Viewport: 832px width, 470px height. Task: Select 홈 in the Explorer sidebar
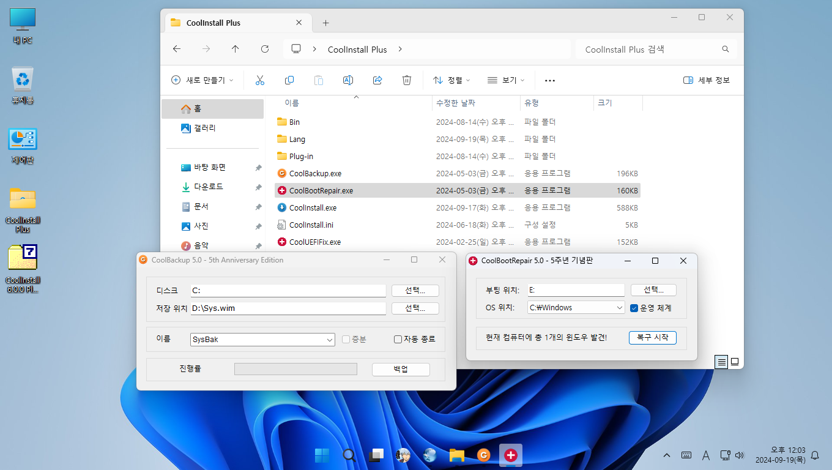212,108
